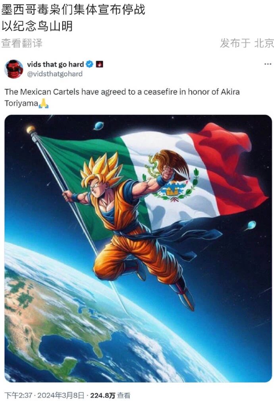
Task: Click the red flame affiliate badge
Action: [99, 64]
